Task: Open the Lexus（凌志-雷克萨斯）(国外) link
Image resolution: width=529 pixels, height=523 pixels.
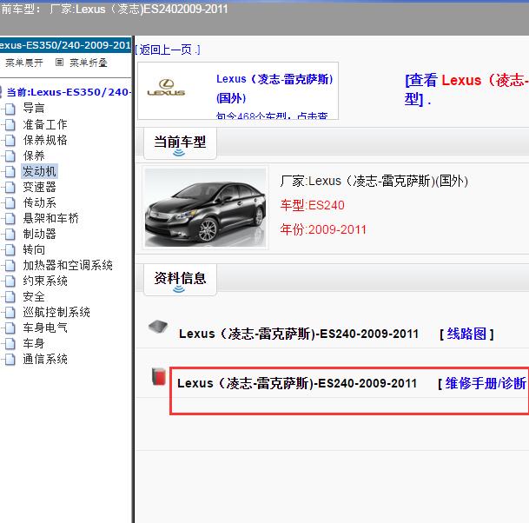Action: (x=274, y=89)
